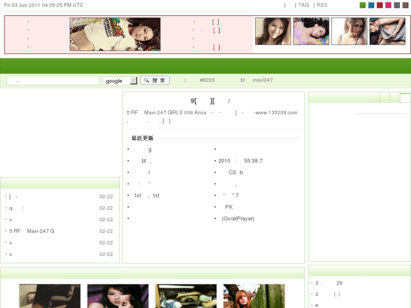The width and height of the screenshot is (411, 308).
Task: Open the blonde woman thumbnail in banner
Action: [x=349, y=31]
